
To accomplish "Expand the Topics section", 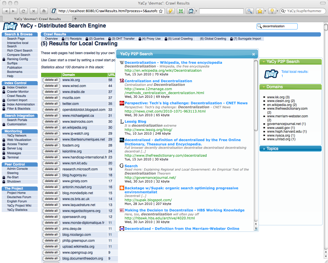I will click(x=264, y=149).
